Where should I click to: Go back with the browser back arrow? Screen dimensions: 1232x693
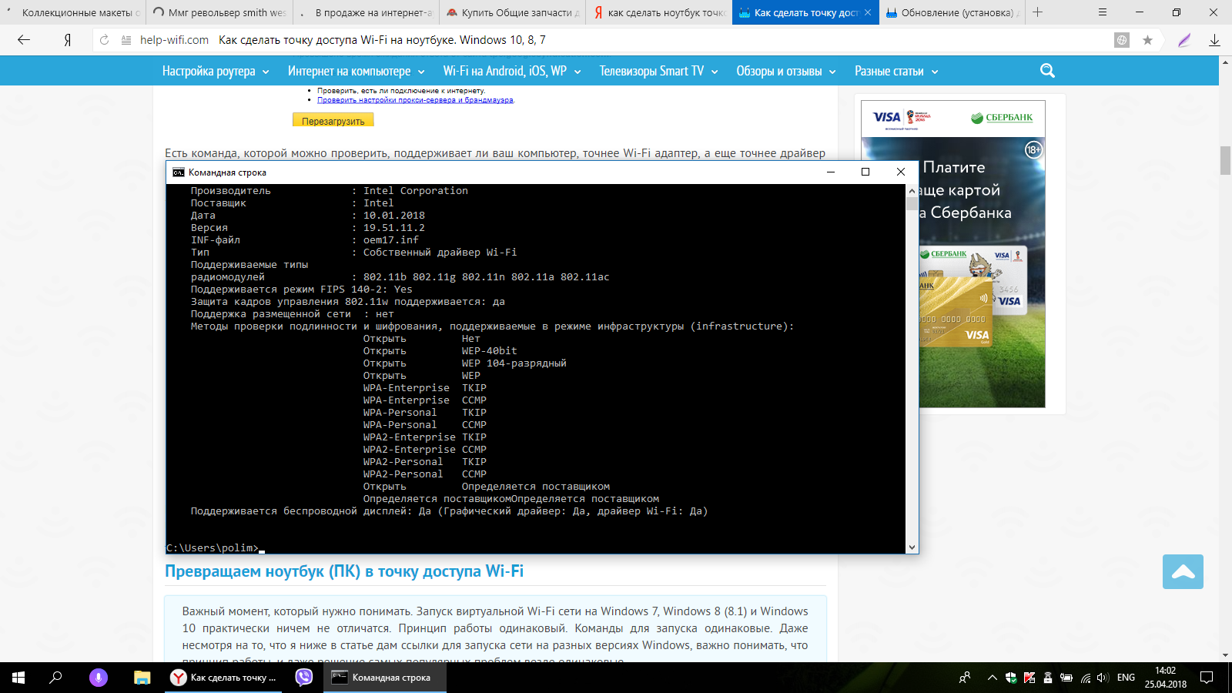pyautogui.click(x=24, y=40)
